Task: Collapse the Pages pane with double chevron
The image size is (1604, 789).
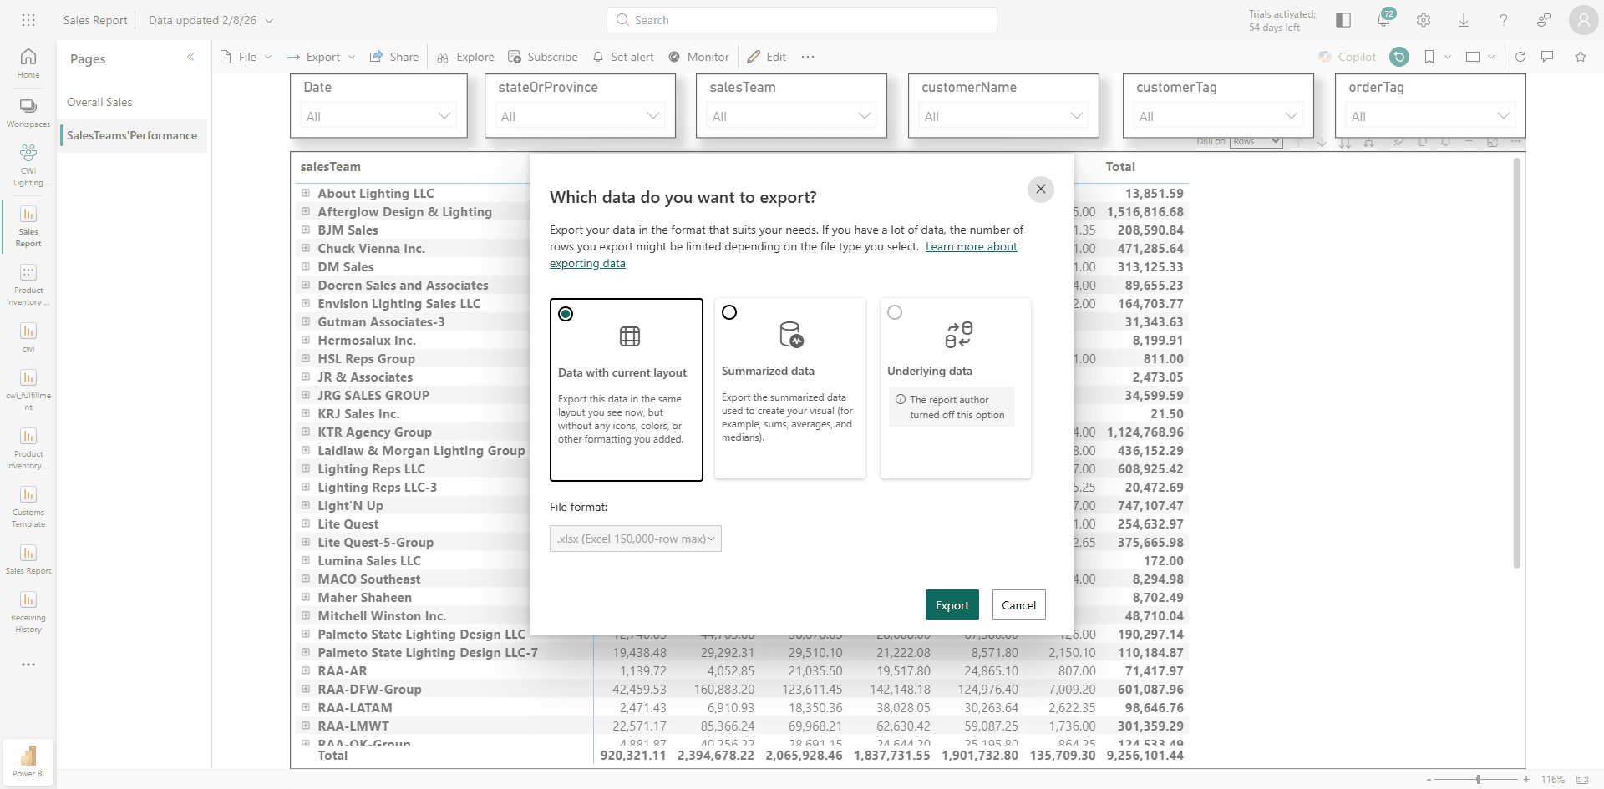Action: click(190, 58)
